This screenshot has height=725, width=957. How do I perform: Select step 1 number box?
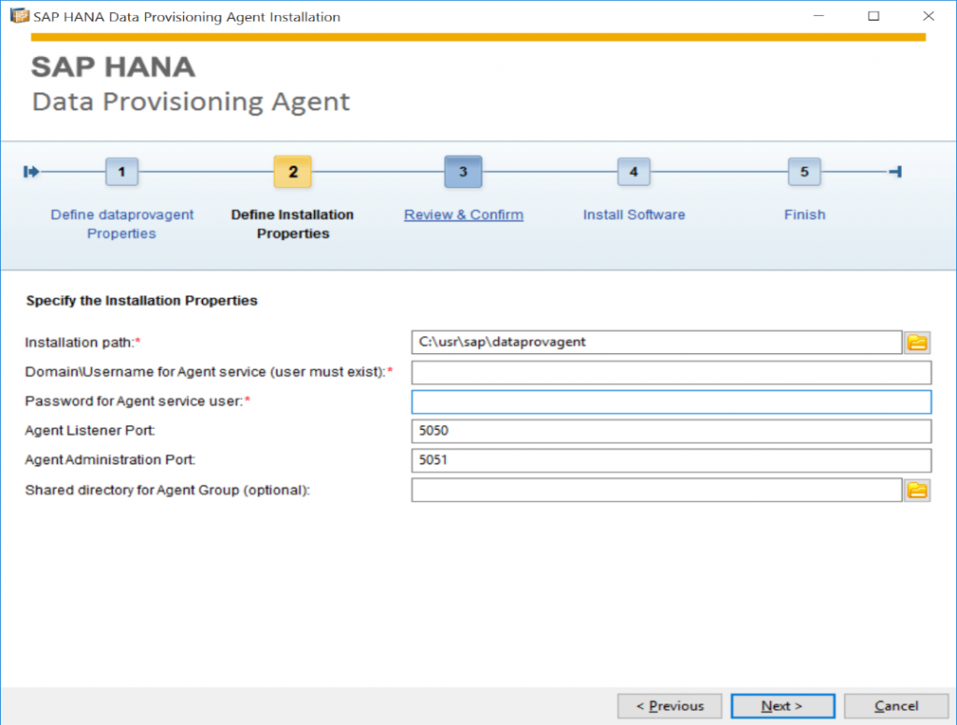point(121,172)
